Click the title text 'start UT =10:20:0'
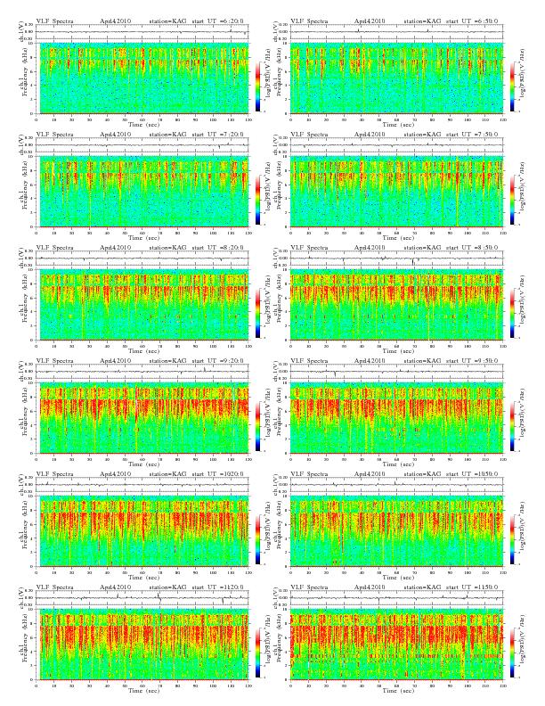545x706 pixels. click(x=218, y=473)
